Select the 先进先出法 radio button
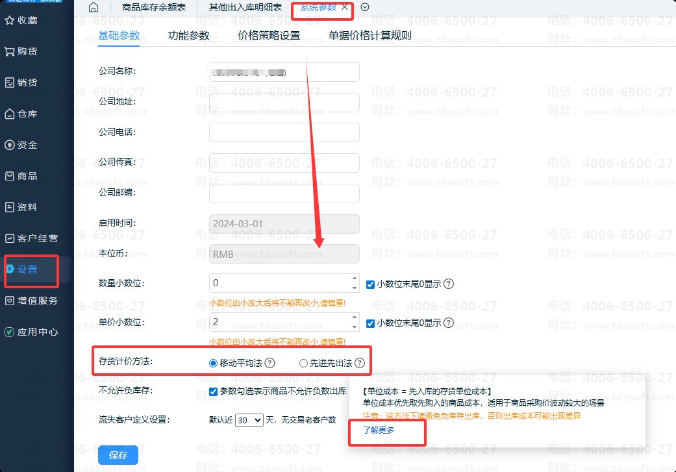The width and height of the screenshot is (676, 472). pyautogui.click(x=303, y=364)
